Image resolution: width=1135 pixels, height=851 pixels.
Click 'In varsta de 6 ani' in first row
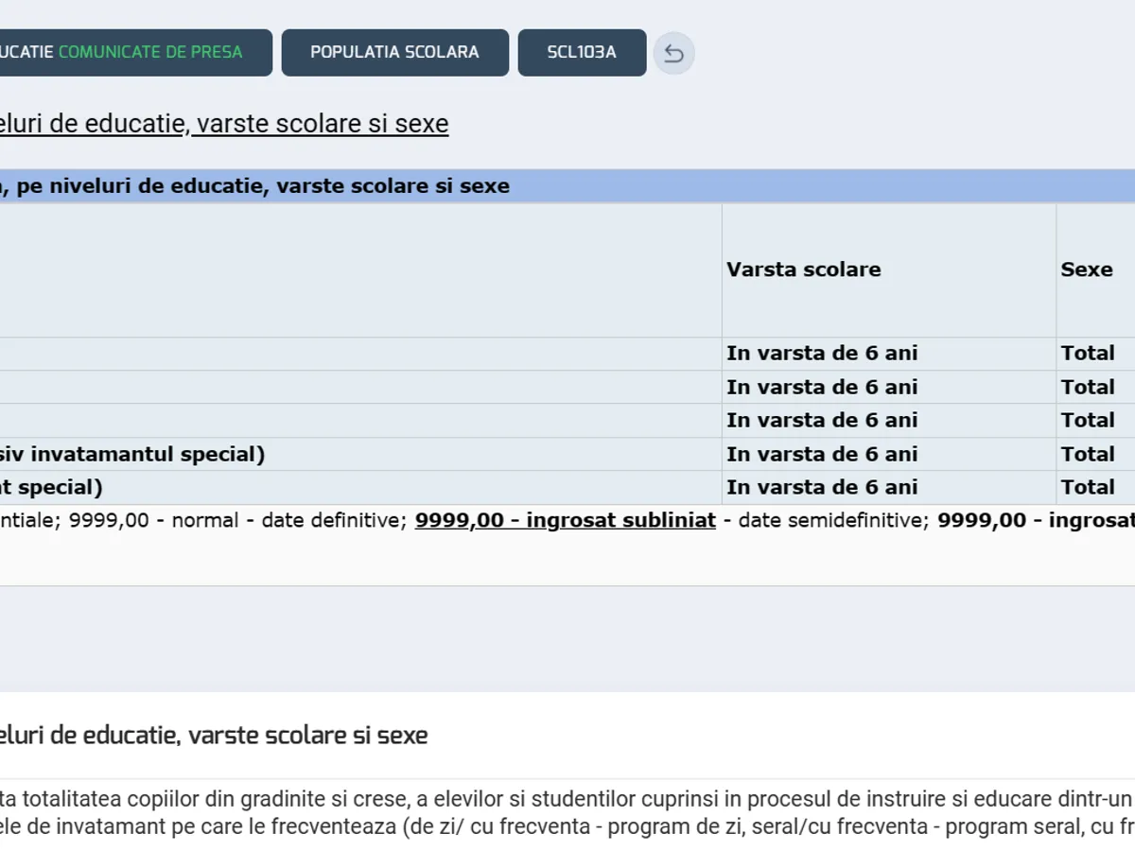821,354
